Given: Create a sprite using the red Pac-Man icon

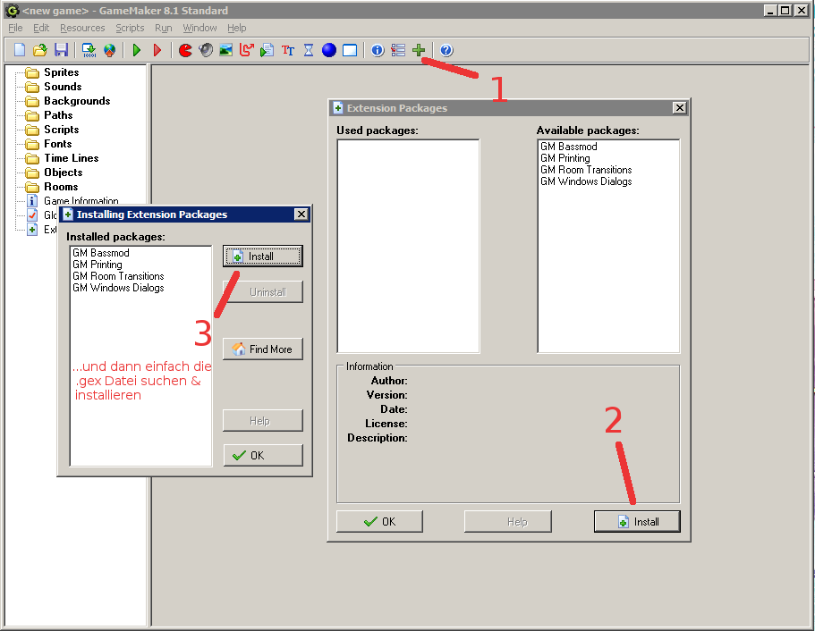Looking at the screenshot, I should pyautogui.click(x=185, y=50).
